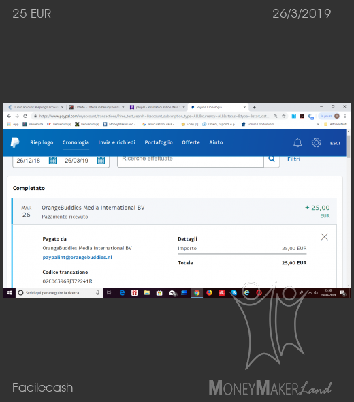Image resolution: width=354 pixels, height=402 pixels.
Task: Close the transaction details panel
Action: 324,237
